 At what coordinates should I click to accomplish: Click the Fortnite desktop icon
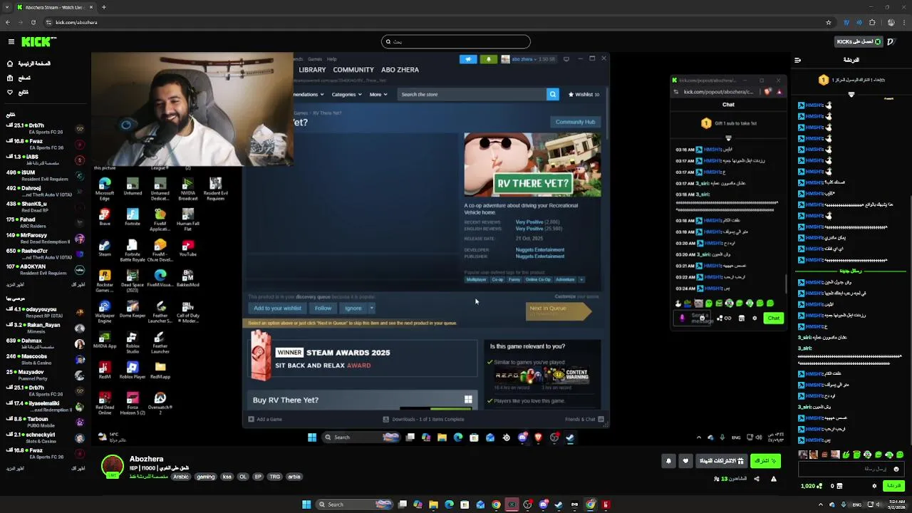tap(133, 217)
